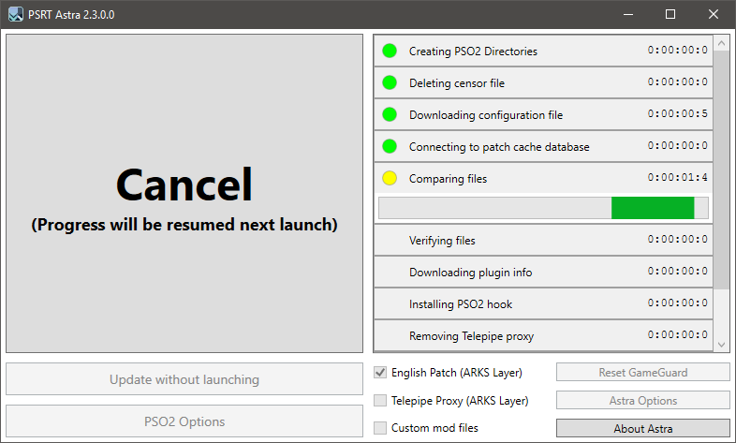
Task: Click the green dot beside Downloading configuration file
Action: tap(390, 114)
